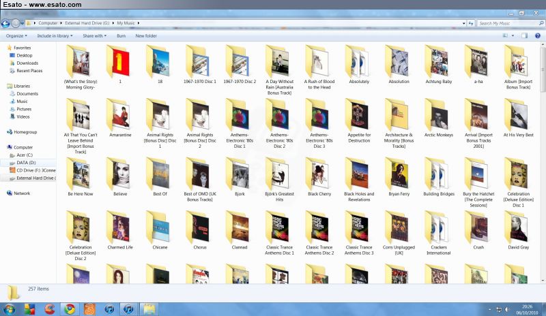The width and height of the screenshot is (546, 316).
Task: Expand 'Include in library' dropdown
Action: pos(55,36)
